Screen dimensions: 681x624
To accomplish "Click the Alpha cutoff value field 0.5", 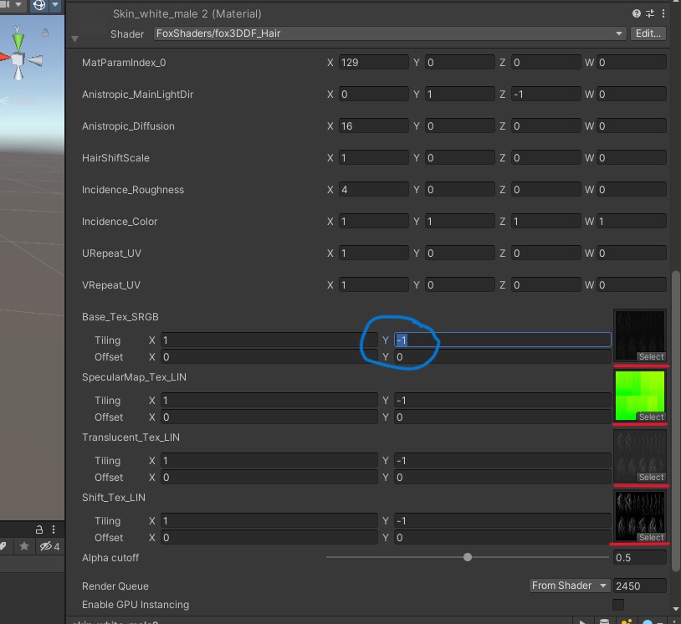I will pyautogui.click(x=639, y=557).
